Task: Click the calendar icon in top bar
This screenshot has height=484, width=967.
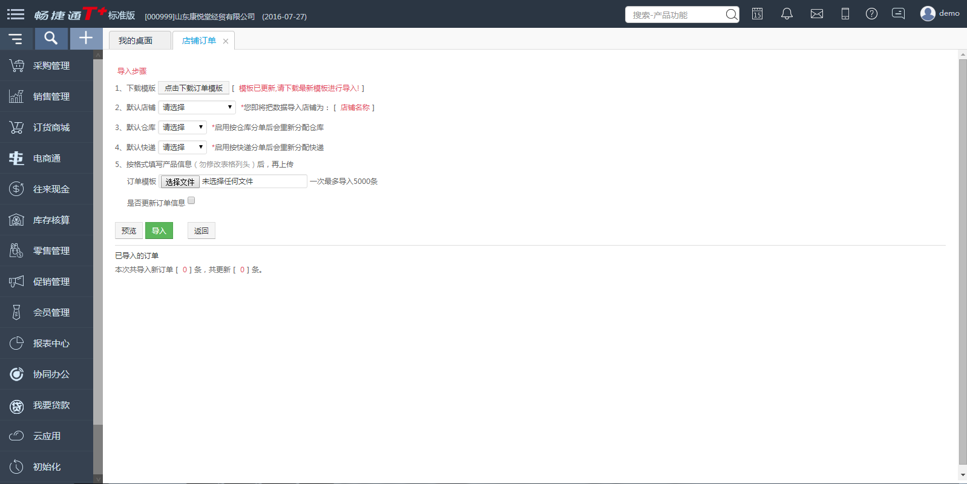Action: click(757, 14)
